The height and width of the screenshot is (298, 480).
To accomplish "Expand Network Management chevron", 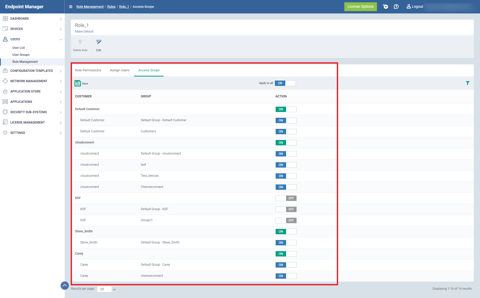I will coord(61,81).
